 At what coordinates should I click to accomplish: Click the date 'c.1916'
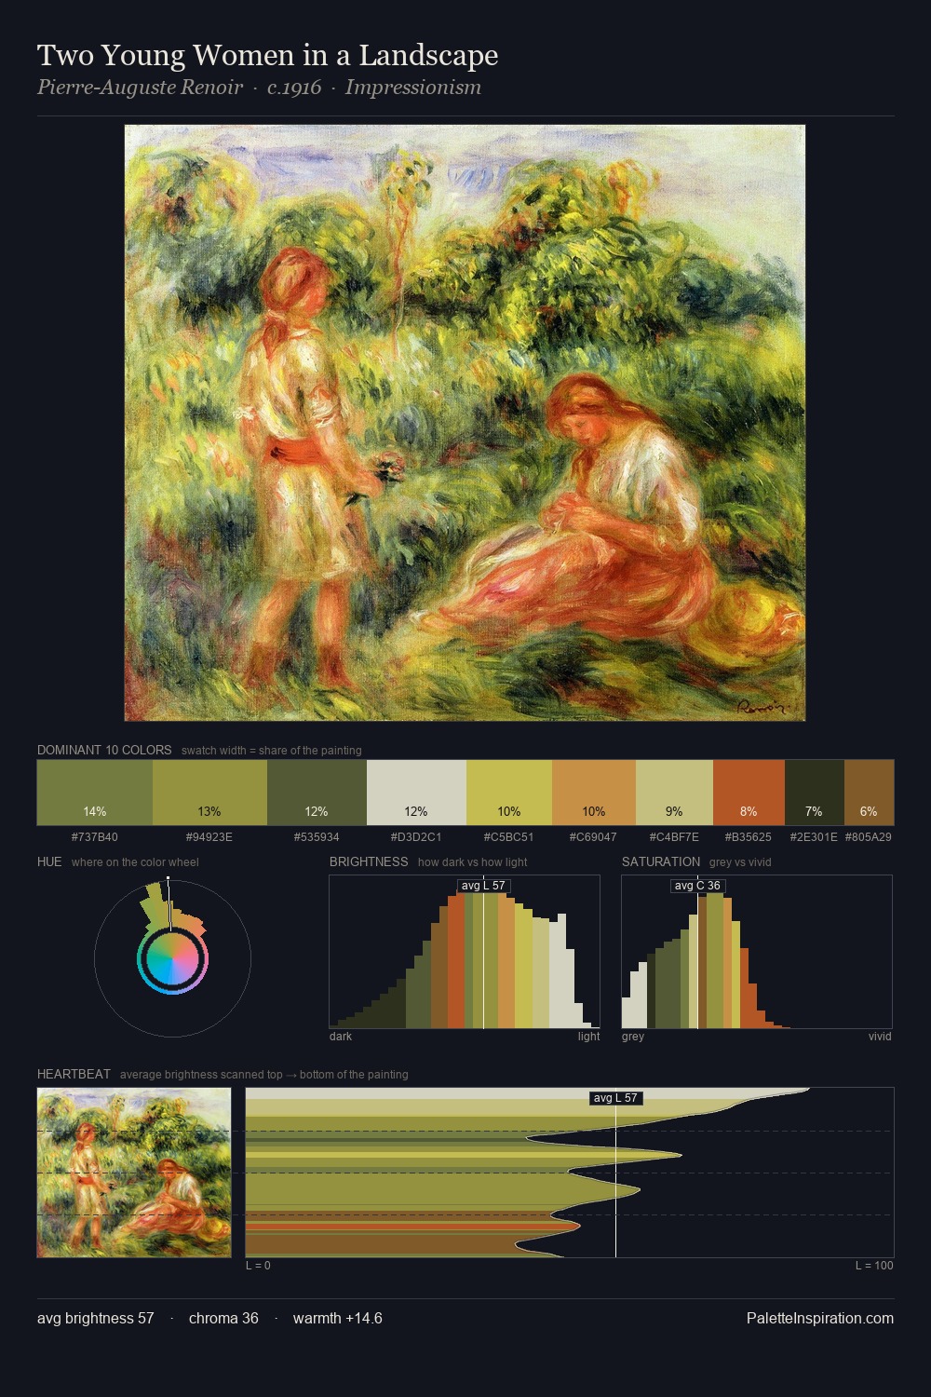[294, 88]
